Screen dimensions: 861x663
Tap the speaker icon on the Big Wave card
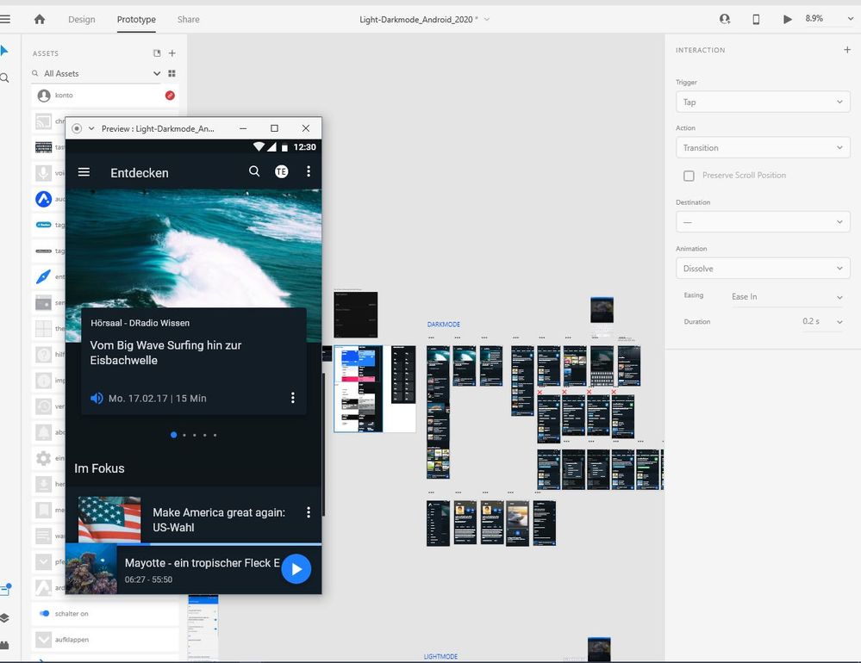pos(97,398)
